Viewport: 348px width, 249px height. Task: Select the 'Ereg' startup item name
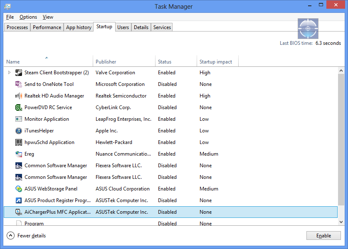pyautogui.click(x=29, y=154)
